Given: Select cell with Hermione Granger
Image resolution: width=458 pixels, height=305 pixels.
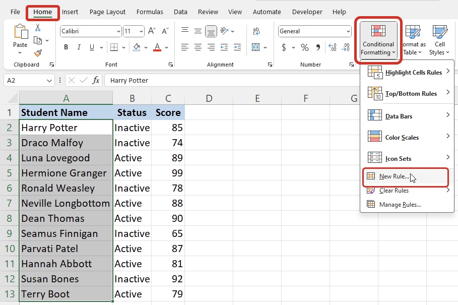Looking at the screenshot, I should coord(66,173).
